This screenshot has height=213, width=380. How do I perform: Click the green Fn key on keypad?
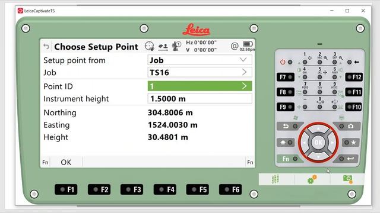290,159
